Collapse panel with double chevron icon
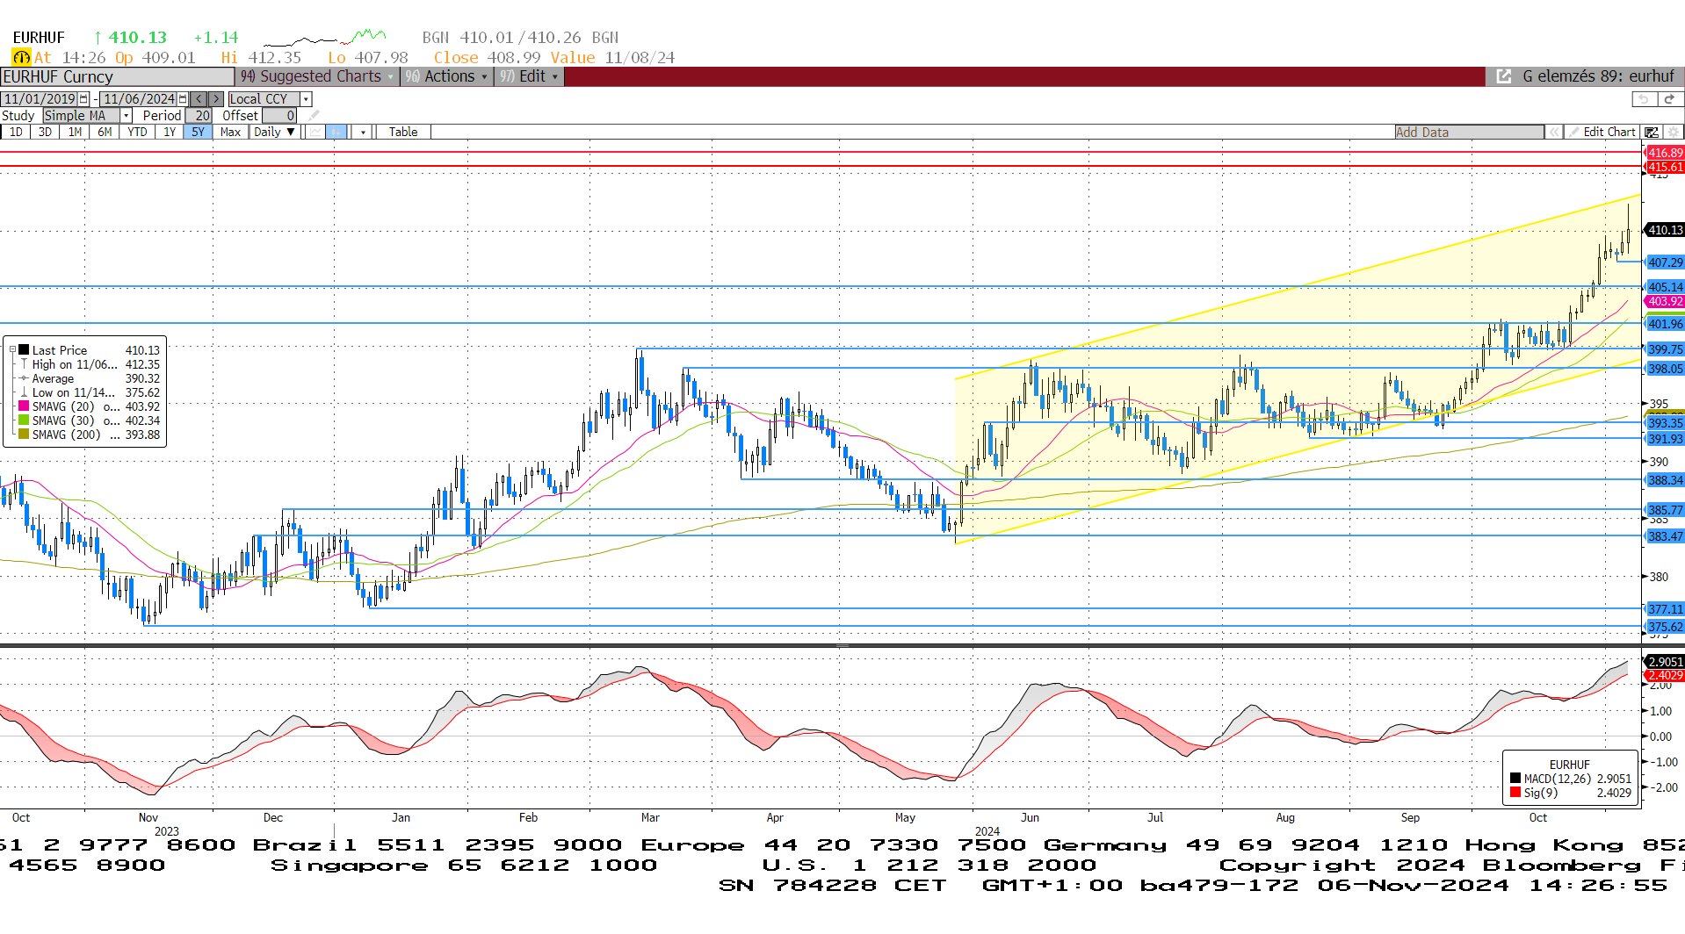The width and height of the screenshot is (1685, 934). (1554, 132)
